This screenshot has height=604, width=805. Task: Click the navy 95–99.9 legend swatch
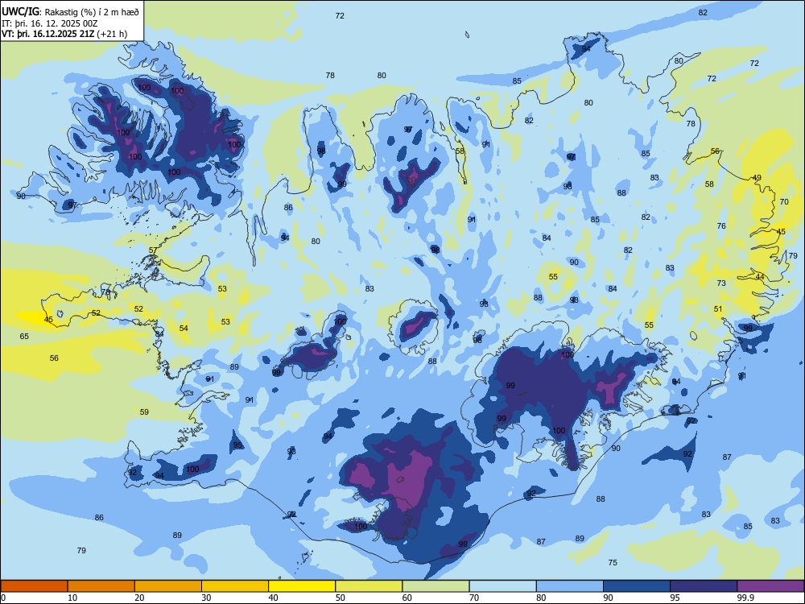pyautogui.click(x=704, y=586)
